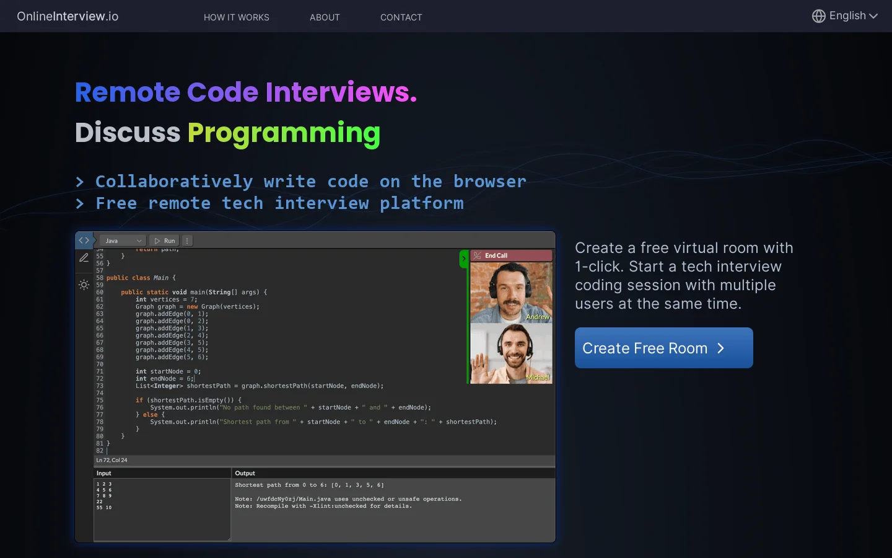Click 'Collaboratively write code on the browser' text
This screenshot has height=558, width=892.
click(311, 182)
